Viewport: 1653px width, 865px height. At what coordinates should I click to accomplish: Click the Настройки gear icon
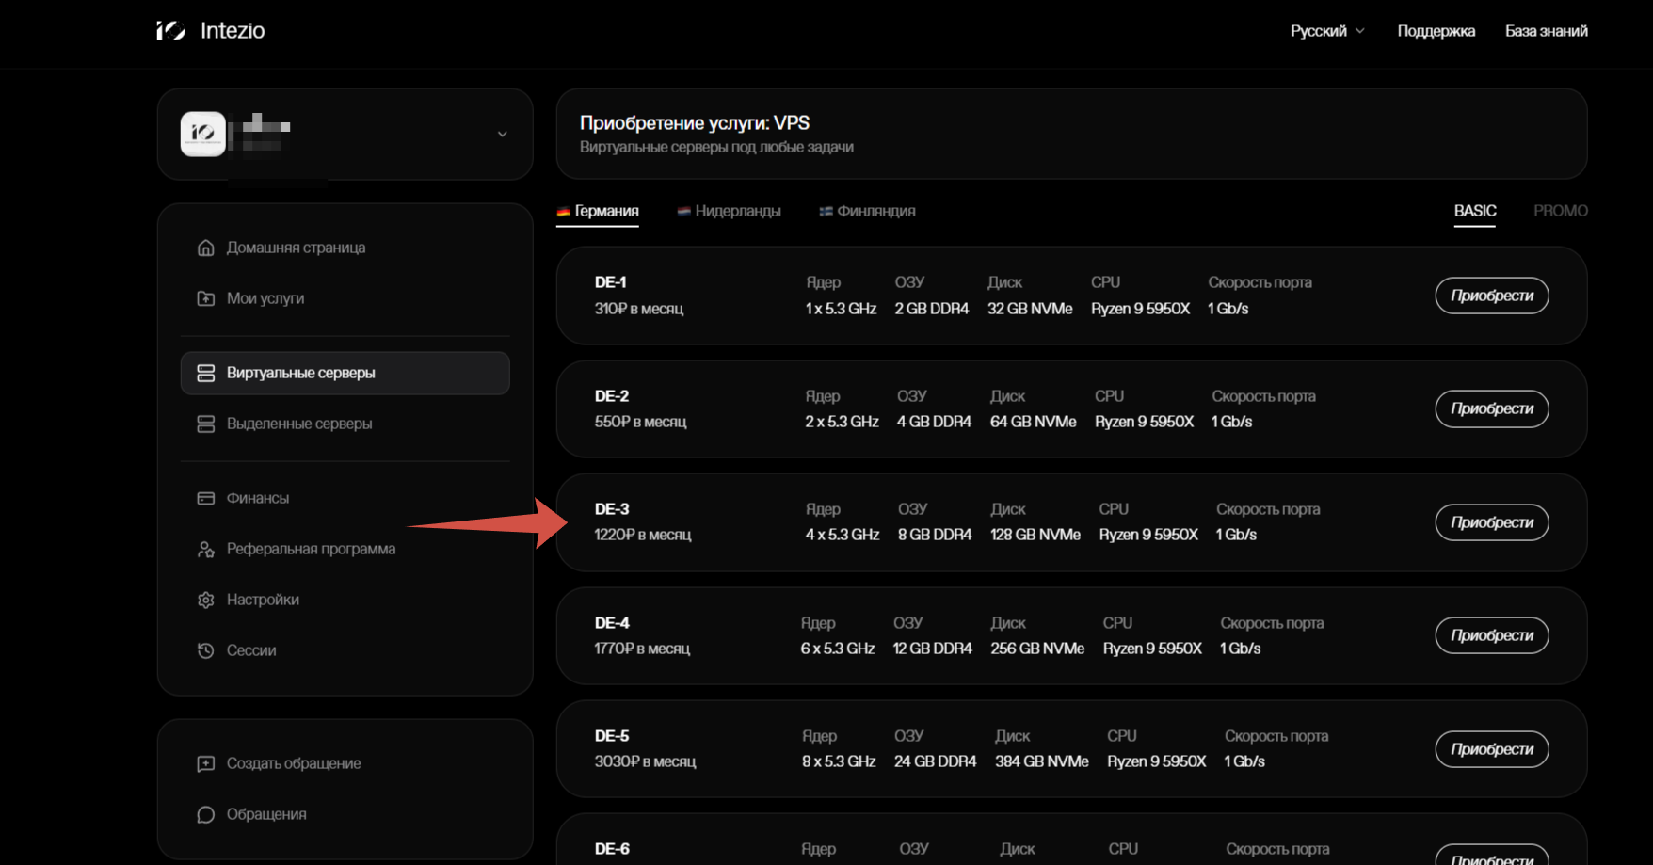205,600
